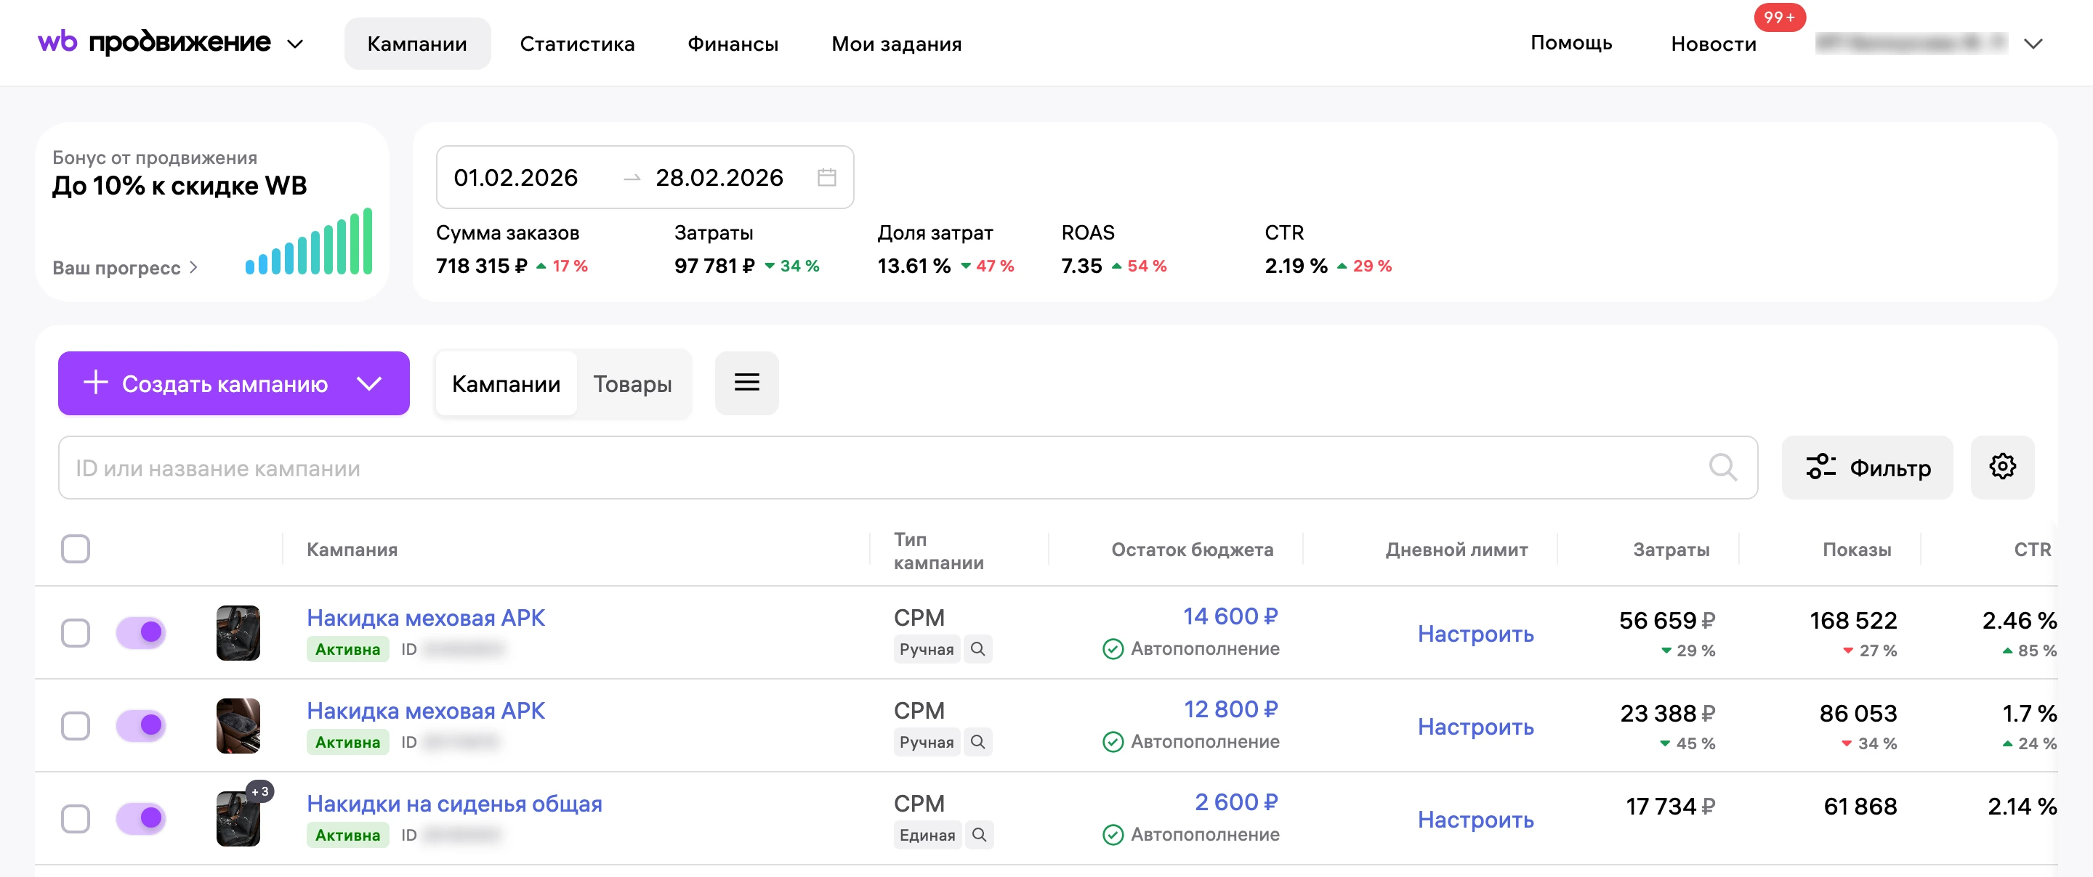Click the +3 product thumbnail
2093x877 pixels.
point(239,818)
